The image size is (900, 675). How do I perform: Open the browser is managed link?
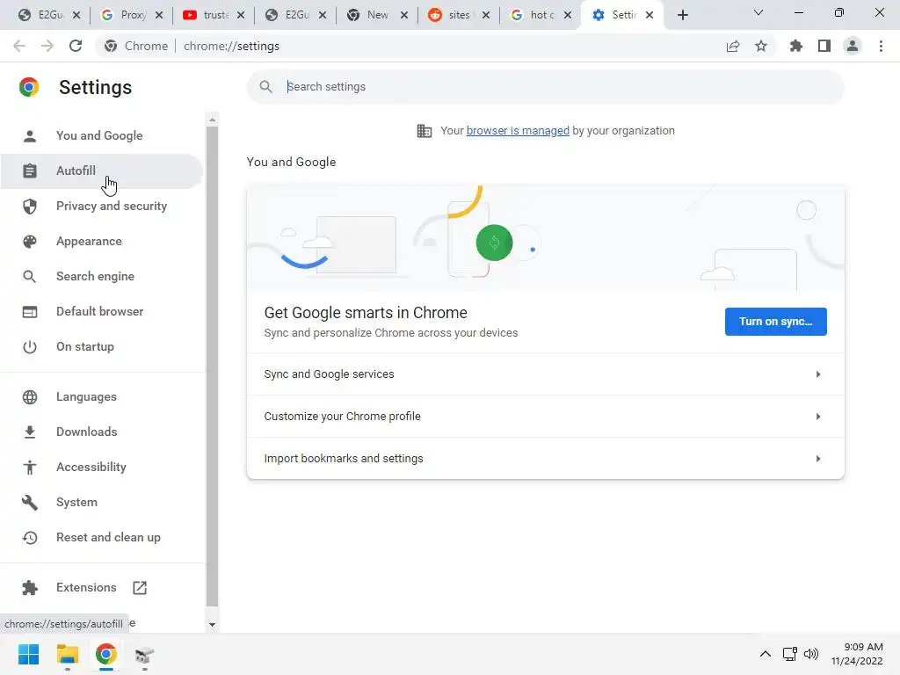(518, 131)
